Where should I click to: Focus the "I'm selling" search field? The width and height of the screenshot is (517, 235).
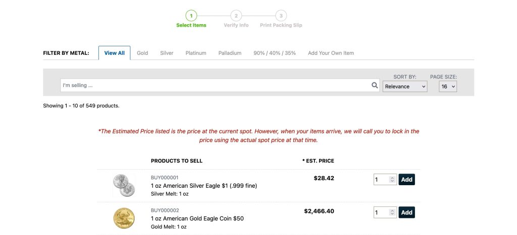coord(215,86)
